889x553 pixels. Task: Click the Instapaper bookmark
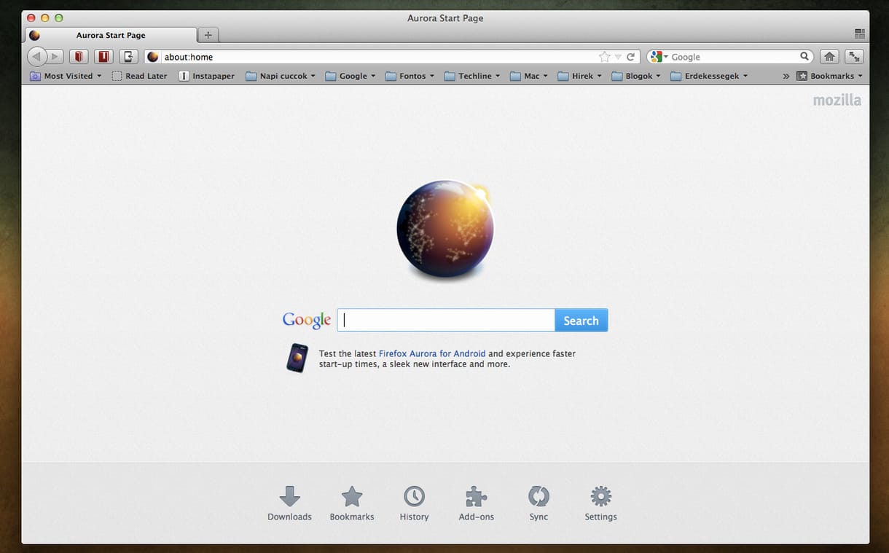(206, 76)
